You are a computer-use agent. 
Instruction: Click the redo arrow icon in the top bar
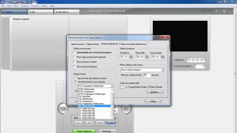point(210,11)
